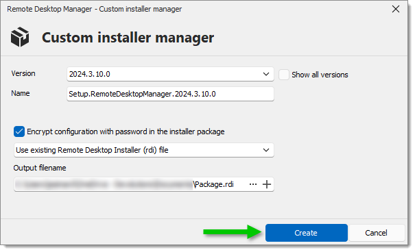Image resolution: width=415 pixels, height=252 pixels.
Task: Click the Output filename label
Action: (40, 168)
